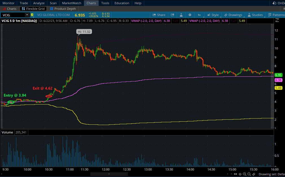Image resolution: width=285 pixels, height=177 pixels.
Task: Open the MarketWatch tab
Action: point(72,3)
